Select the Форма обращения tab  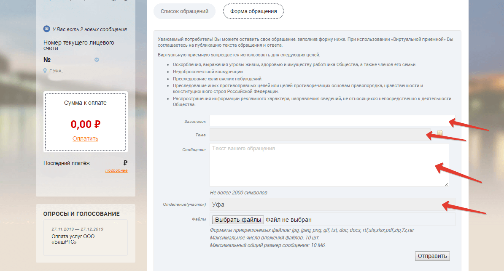coord(253,11)
